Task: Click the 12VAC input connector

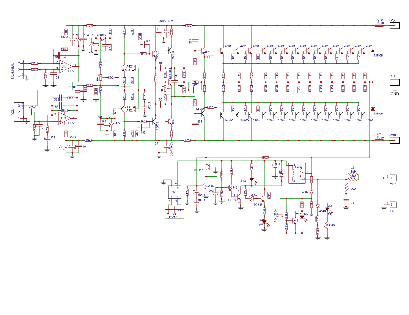Action: coord(175,214)
